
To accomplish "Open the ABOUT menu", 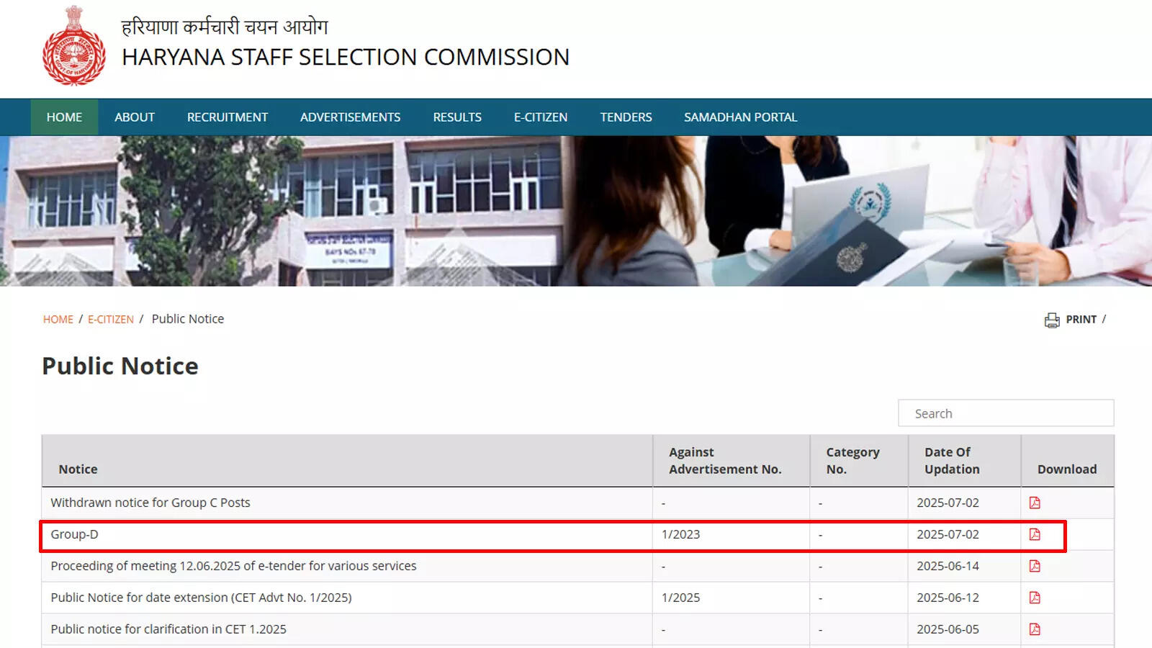I will click(135, 117).
